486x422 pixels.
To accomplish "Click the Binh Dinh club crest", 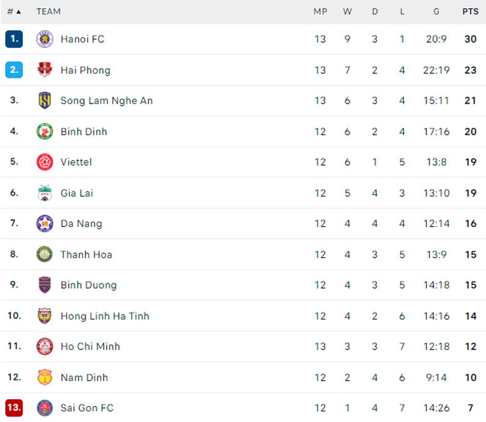I will tap(45, 131).
